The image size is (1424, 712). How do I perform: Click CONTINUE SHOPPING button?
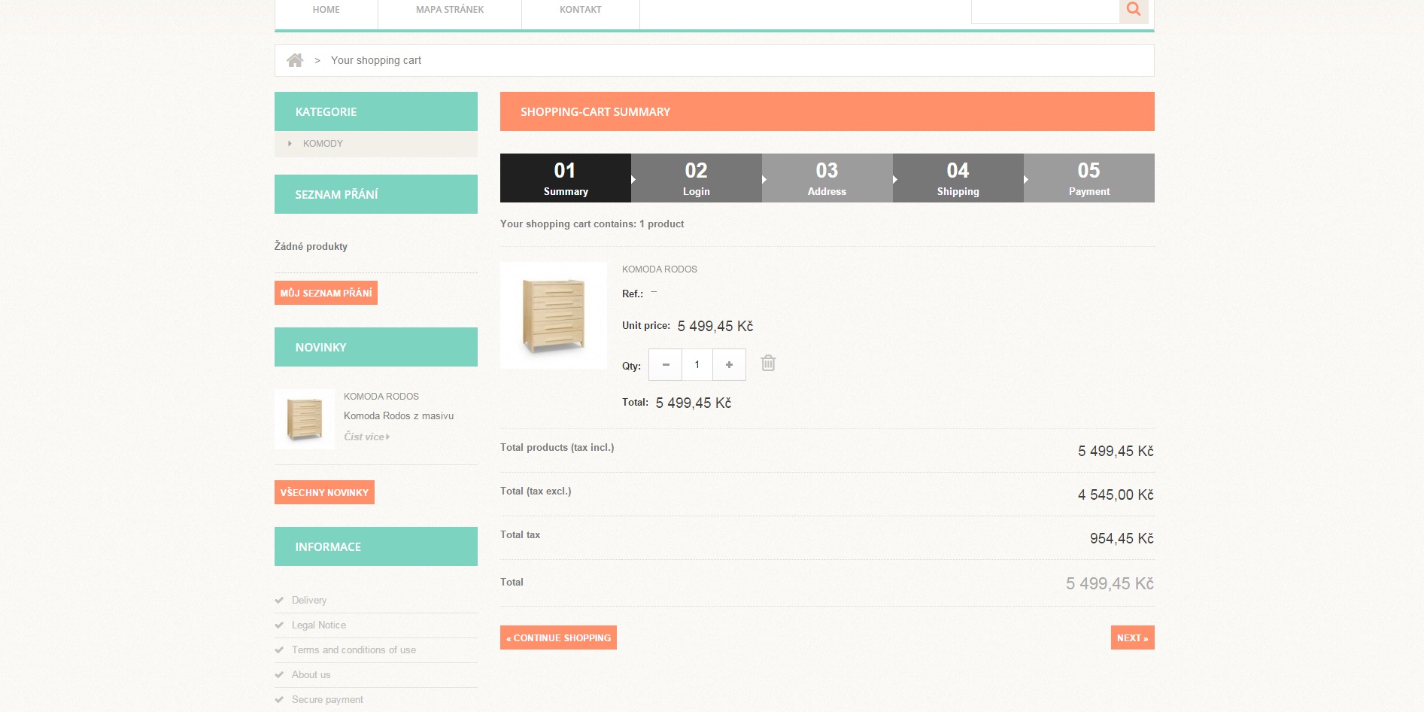pos(558,637)
